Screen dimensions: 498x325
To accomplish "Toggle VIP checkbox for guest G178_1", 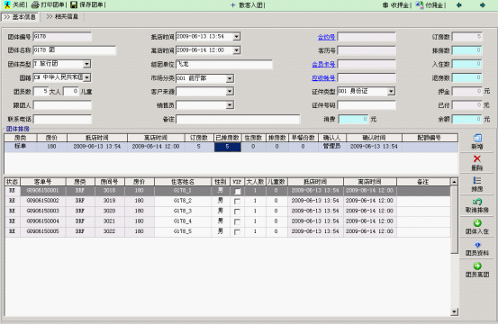I will click(x=237, y=191).
